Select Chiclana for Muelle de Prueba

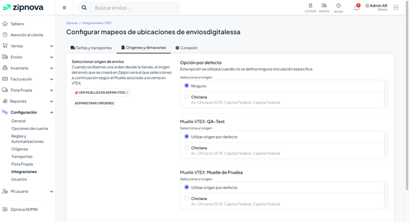point(187,198)
